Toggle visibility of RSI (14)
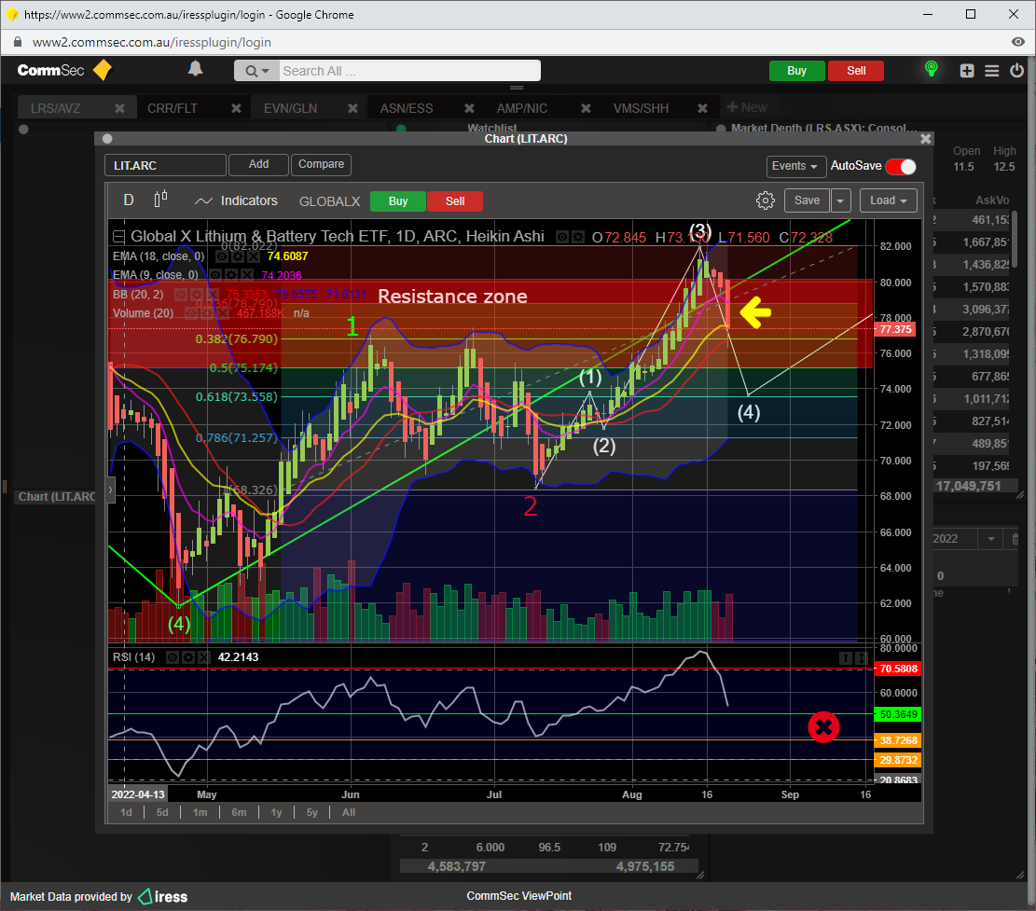Screen dimensions: 1036x911 (x=173, y=657)
